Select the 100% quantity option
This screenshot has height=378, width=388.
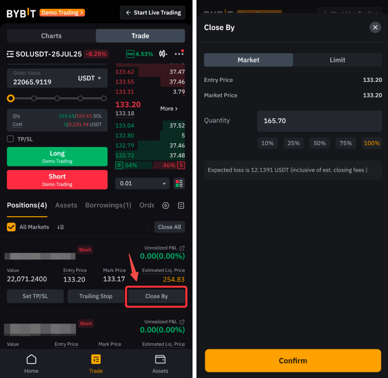372,143
